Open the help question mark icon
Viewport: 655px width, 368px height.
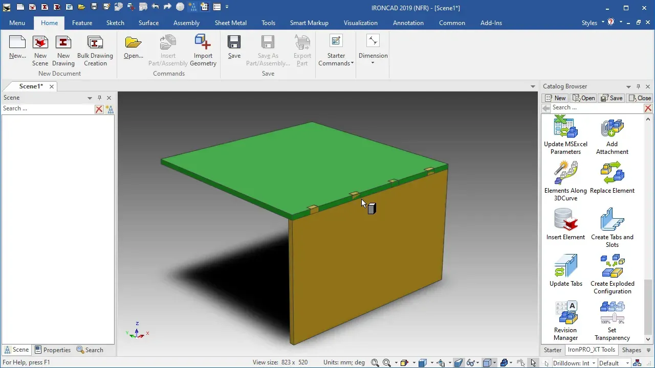click(611, 22)
